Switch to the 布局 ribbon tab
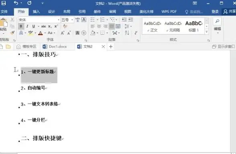The height and width of the screenshot is (154, 236). click(x=67, y=12)
